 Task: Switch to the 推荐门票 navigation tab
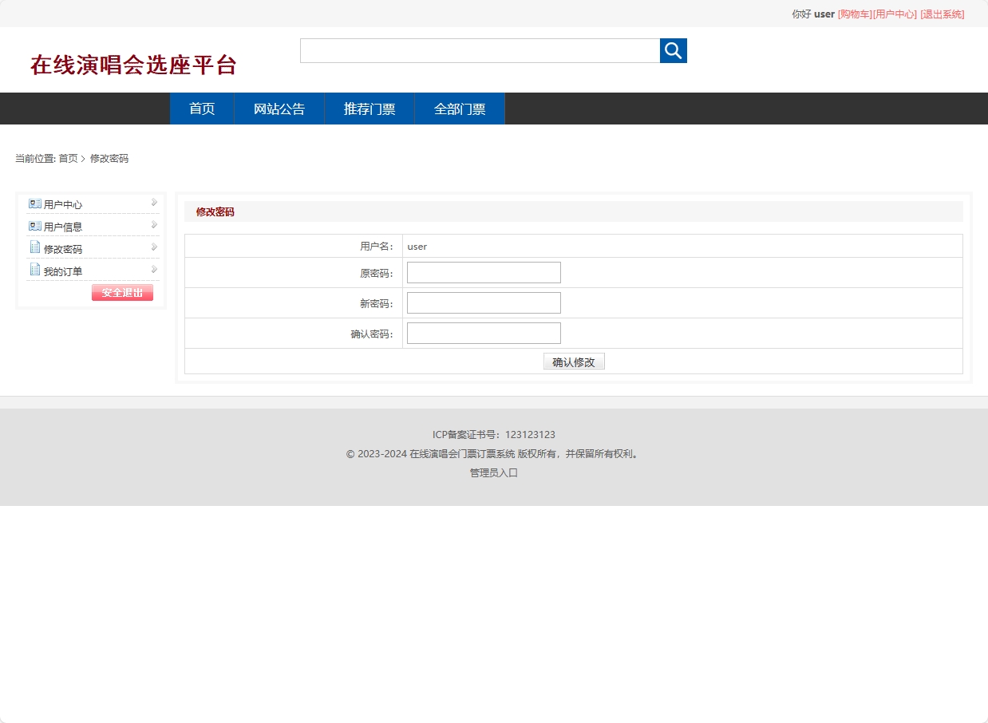(x=369, y=109)
